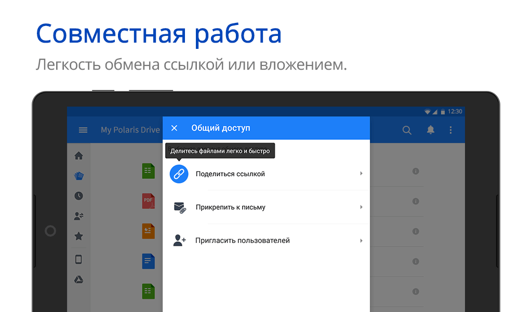Select Прикрепить к письму option
This screenshot has height=312, width=532.
(266, 207)
